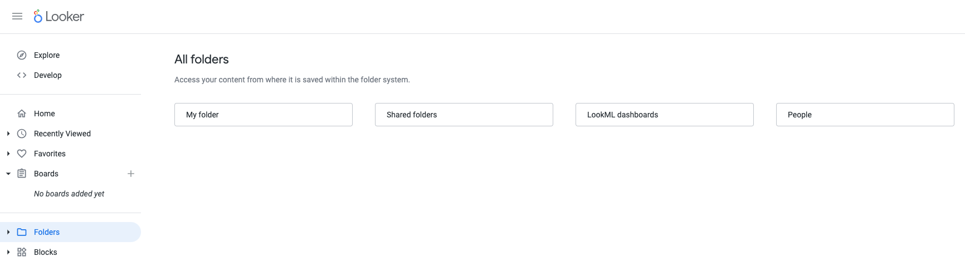Click the Boards clipboard icon
Screen dimensions: 965x266
[x=22, y=174]
